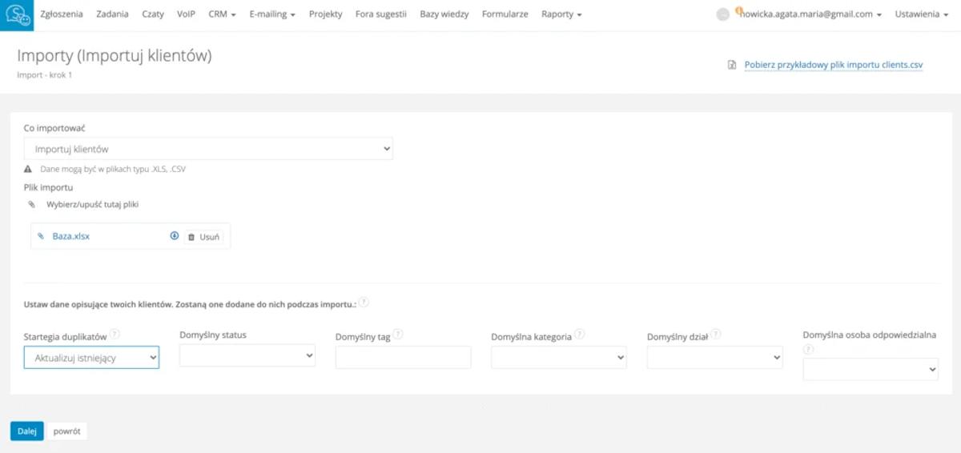Click the powrót button

pos(66,431)
